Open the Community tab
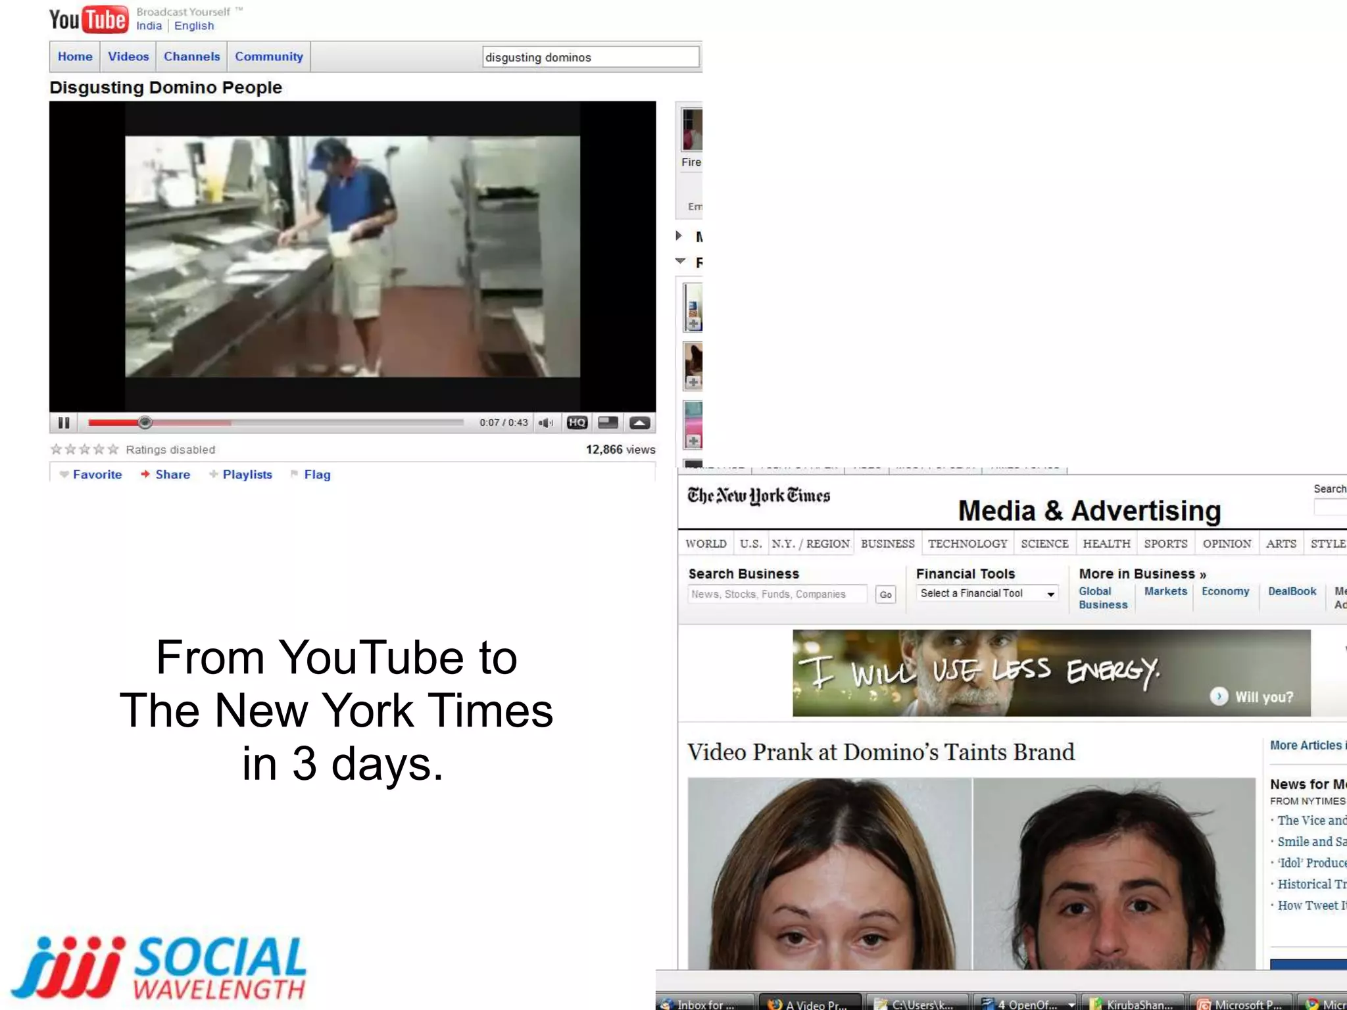 point(268,57)
